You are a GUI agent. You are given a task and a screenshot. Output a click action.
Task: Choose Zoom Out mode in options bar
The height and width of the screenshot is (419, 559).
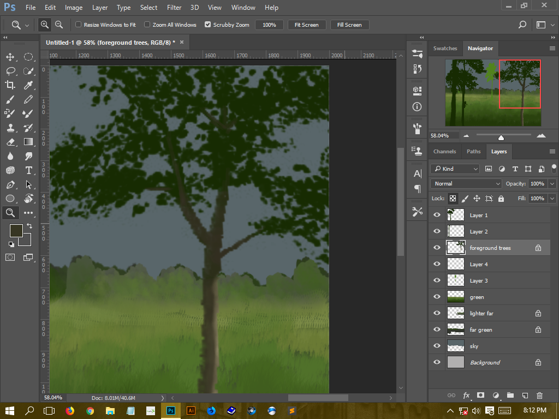pos(59,25)
